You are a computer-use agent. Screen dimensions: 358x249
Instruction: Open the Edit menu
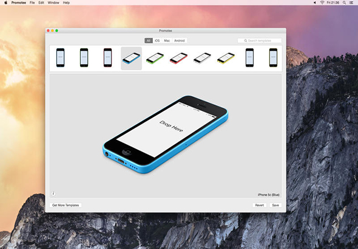41,3
